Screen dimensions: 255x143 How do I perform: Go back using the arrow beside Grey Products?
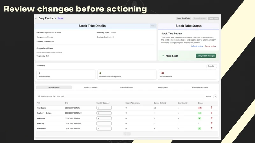(x=36, y=18)
